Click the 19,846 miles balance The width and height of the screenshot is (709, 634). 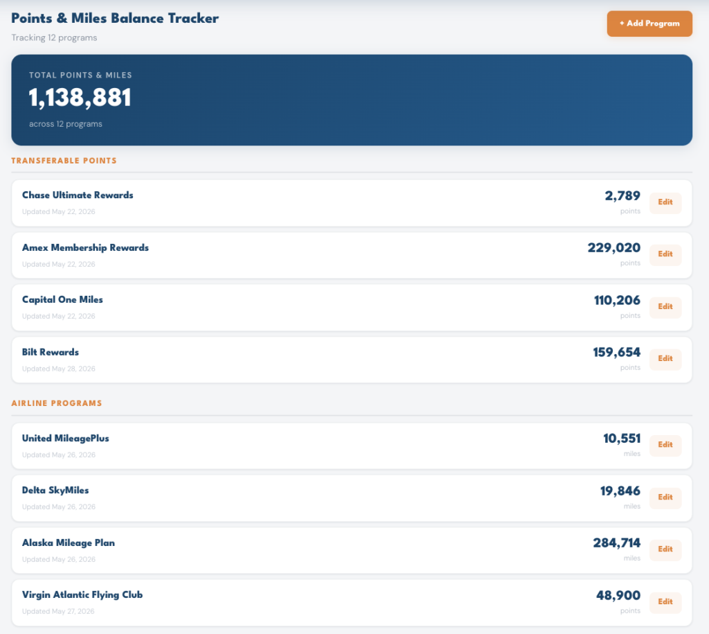pyautogui.click(x=620, y=491)
